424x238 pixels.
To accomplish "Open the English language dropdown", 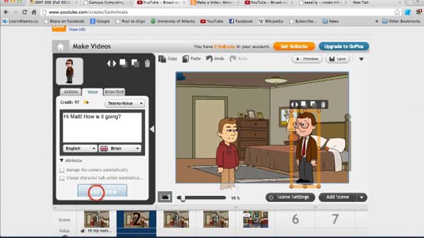I will (x=80, y=149).
